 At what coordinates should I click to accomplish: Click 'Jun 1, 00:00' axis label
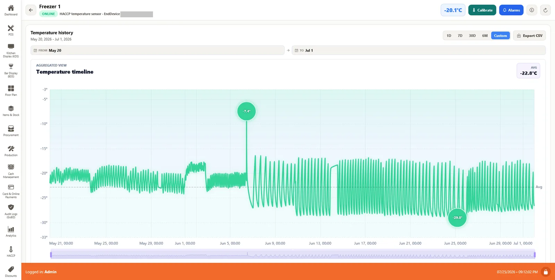[185, 243]
